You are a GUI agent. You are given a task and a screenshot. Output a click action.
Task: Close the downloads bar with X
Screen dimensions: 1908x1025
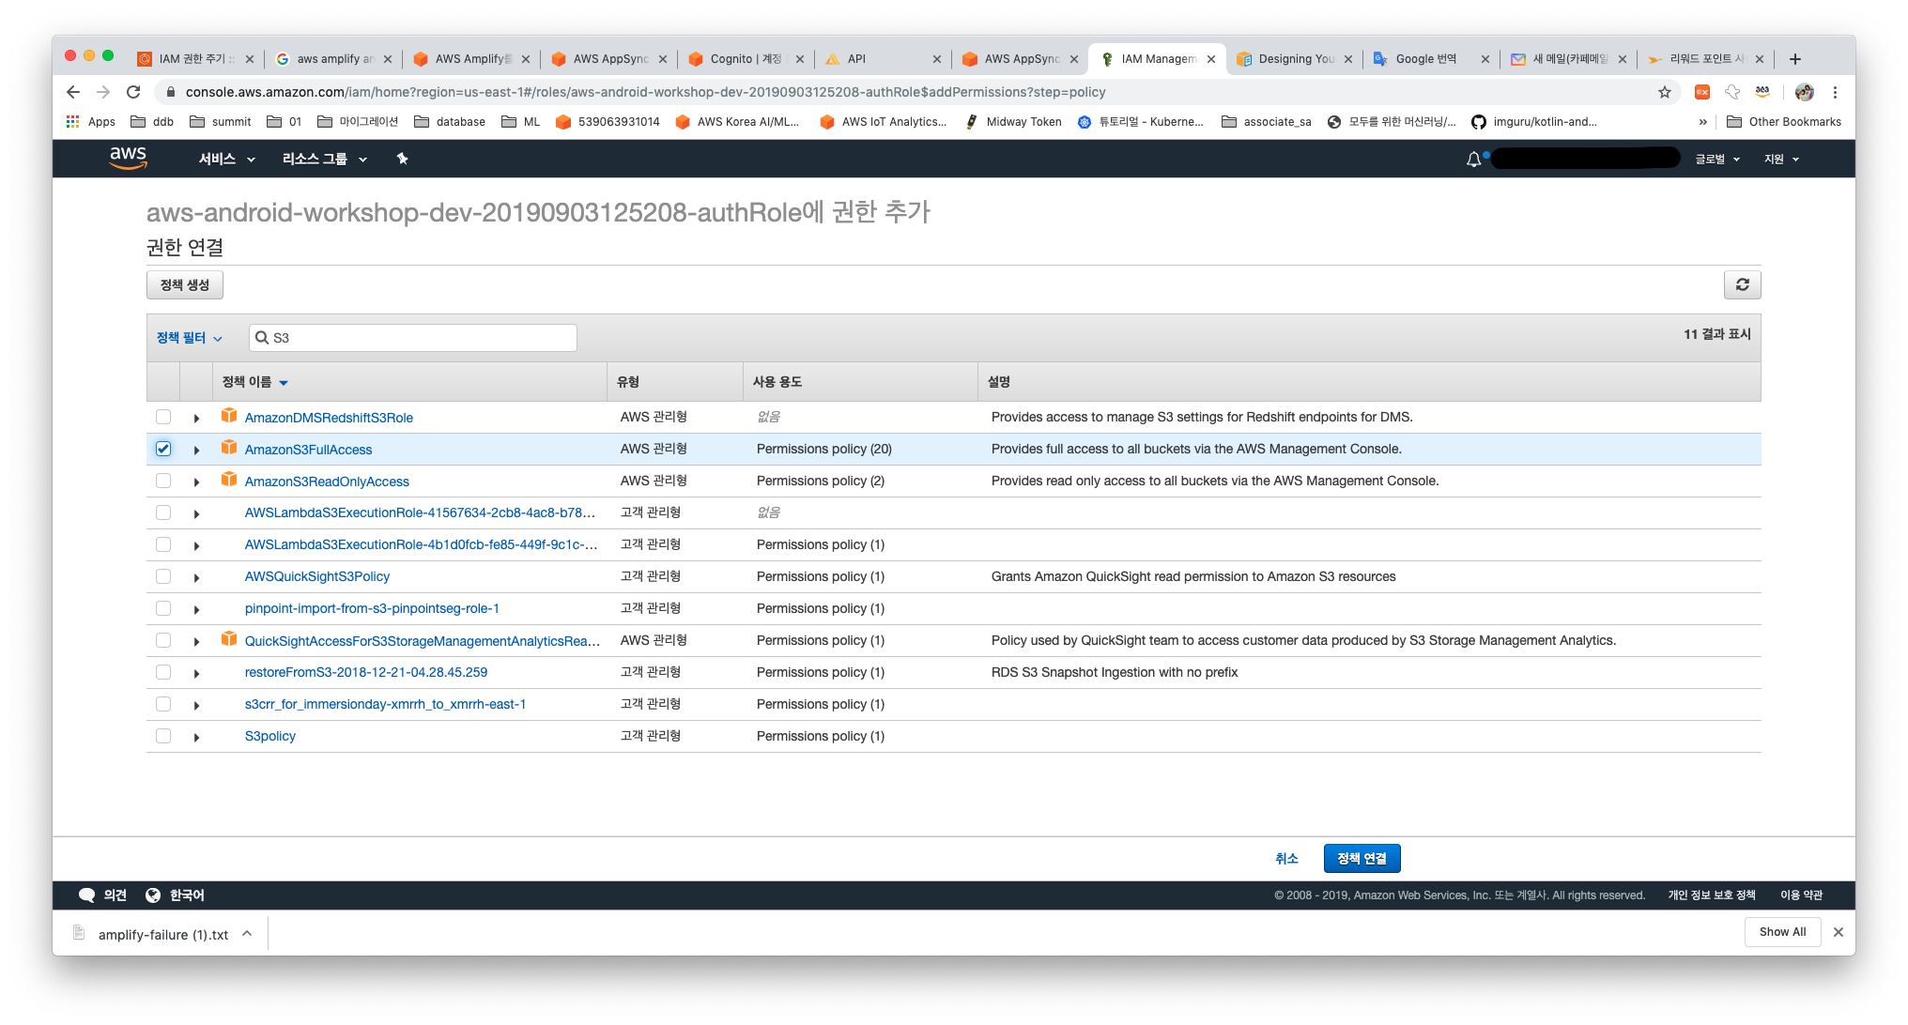pos(1838,932)
